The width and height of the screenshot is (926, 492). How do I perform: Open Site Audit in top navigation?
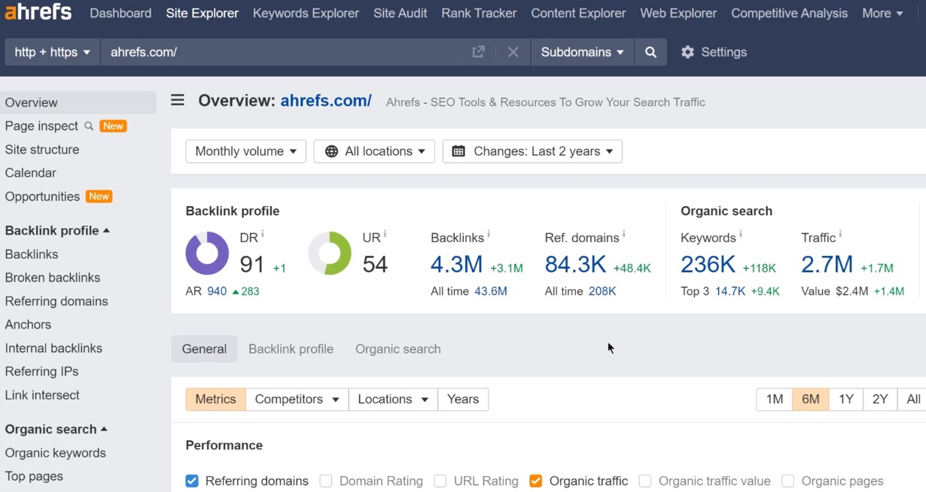(x=400, y=13)
